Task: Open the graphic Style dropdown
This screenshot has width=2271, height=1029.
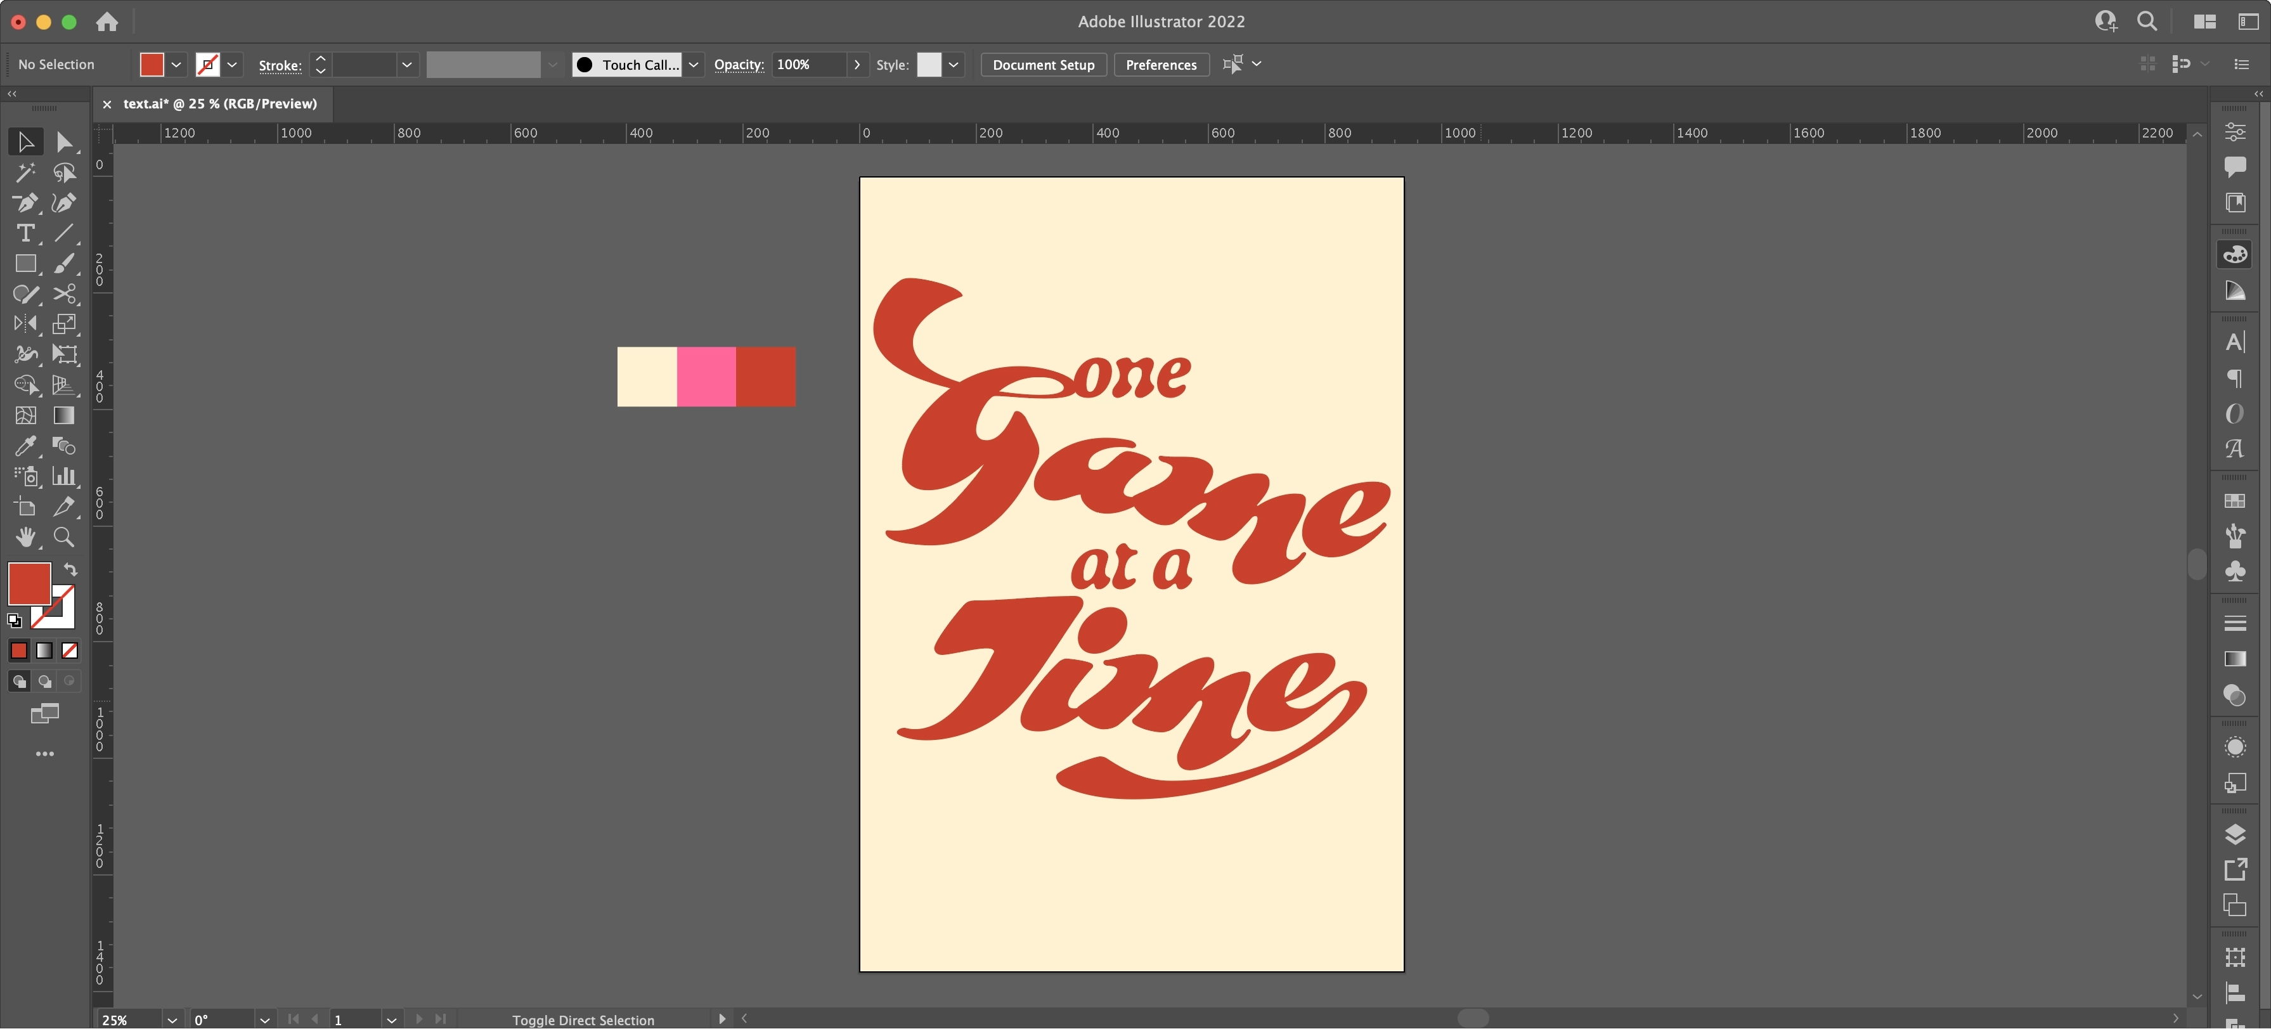Action: tap(953, 65)
